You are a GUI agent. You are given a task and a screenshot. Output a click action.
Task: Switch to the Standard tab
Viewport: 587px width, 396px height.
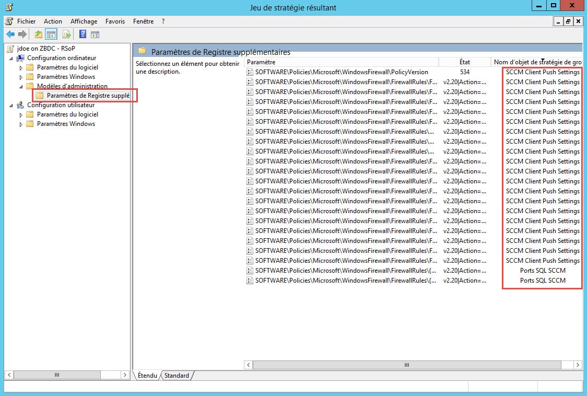(177, 376)
